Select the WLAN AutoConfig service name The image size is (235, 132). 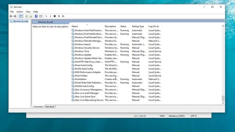coord(84,69)
